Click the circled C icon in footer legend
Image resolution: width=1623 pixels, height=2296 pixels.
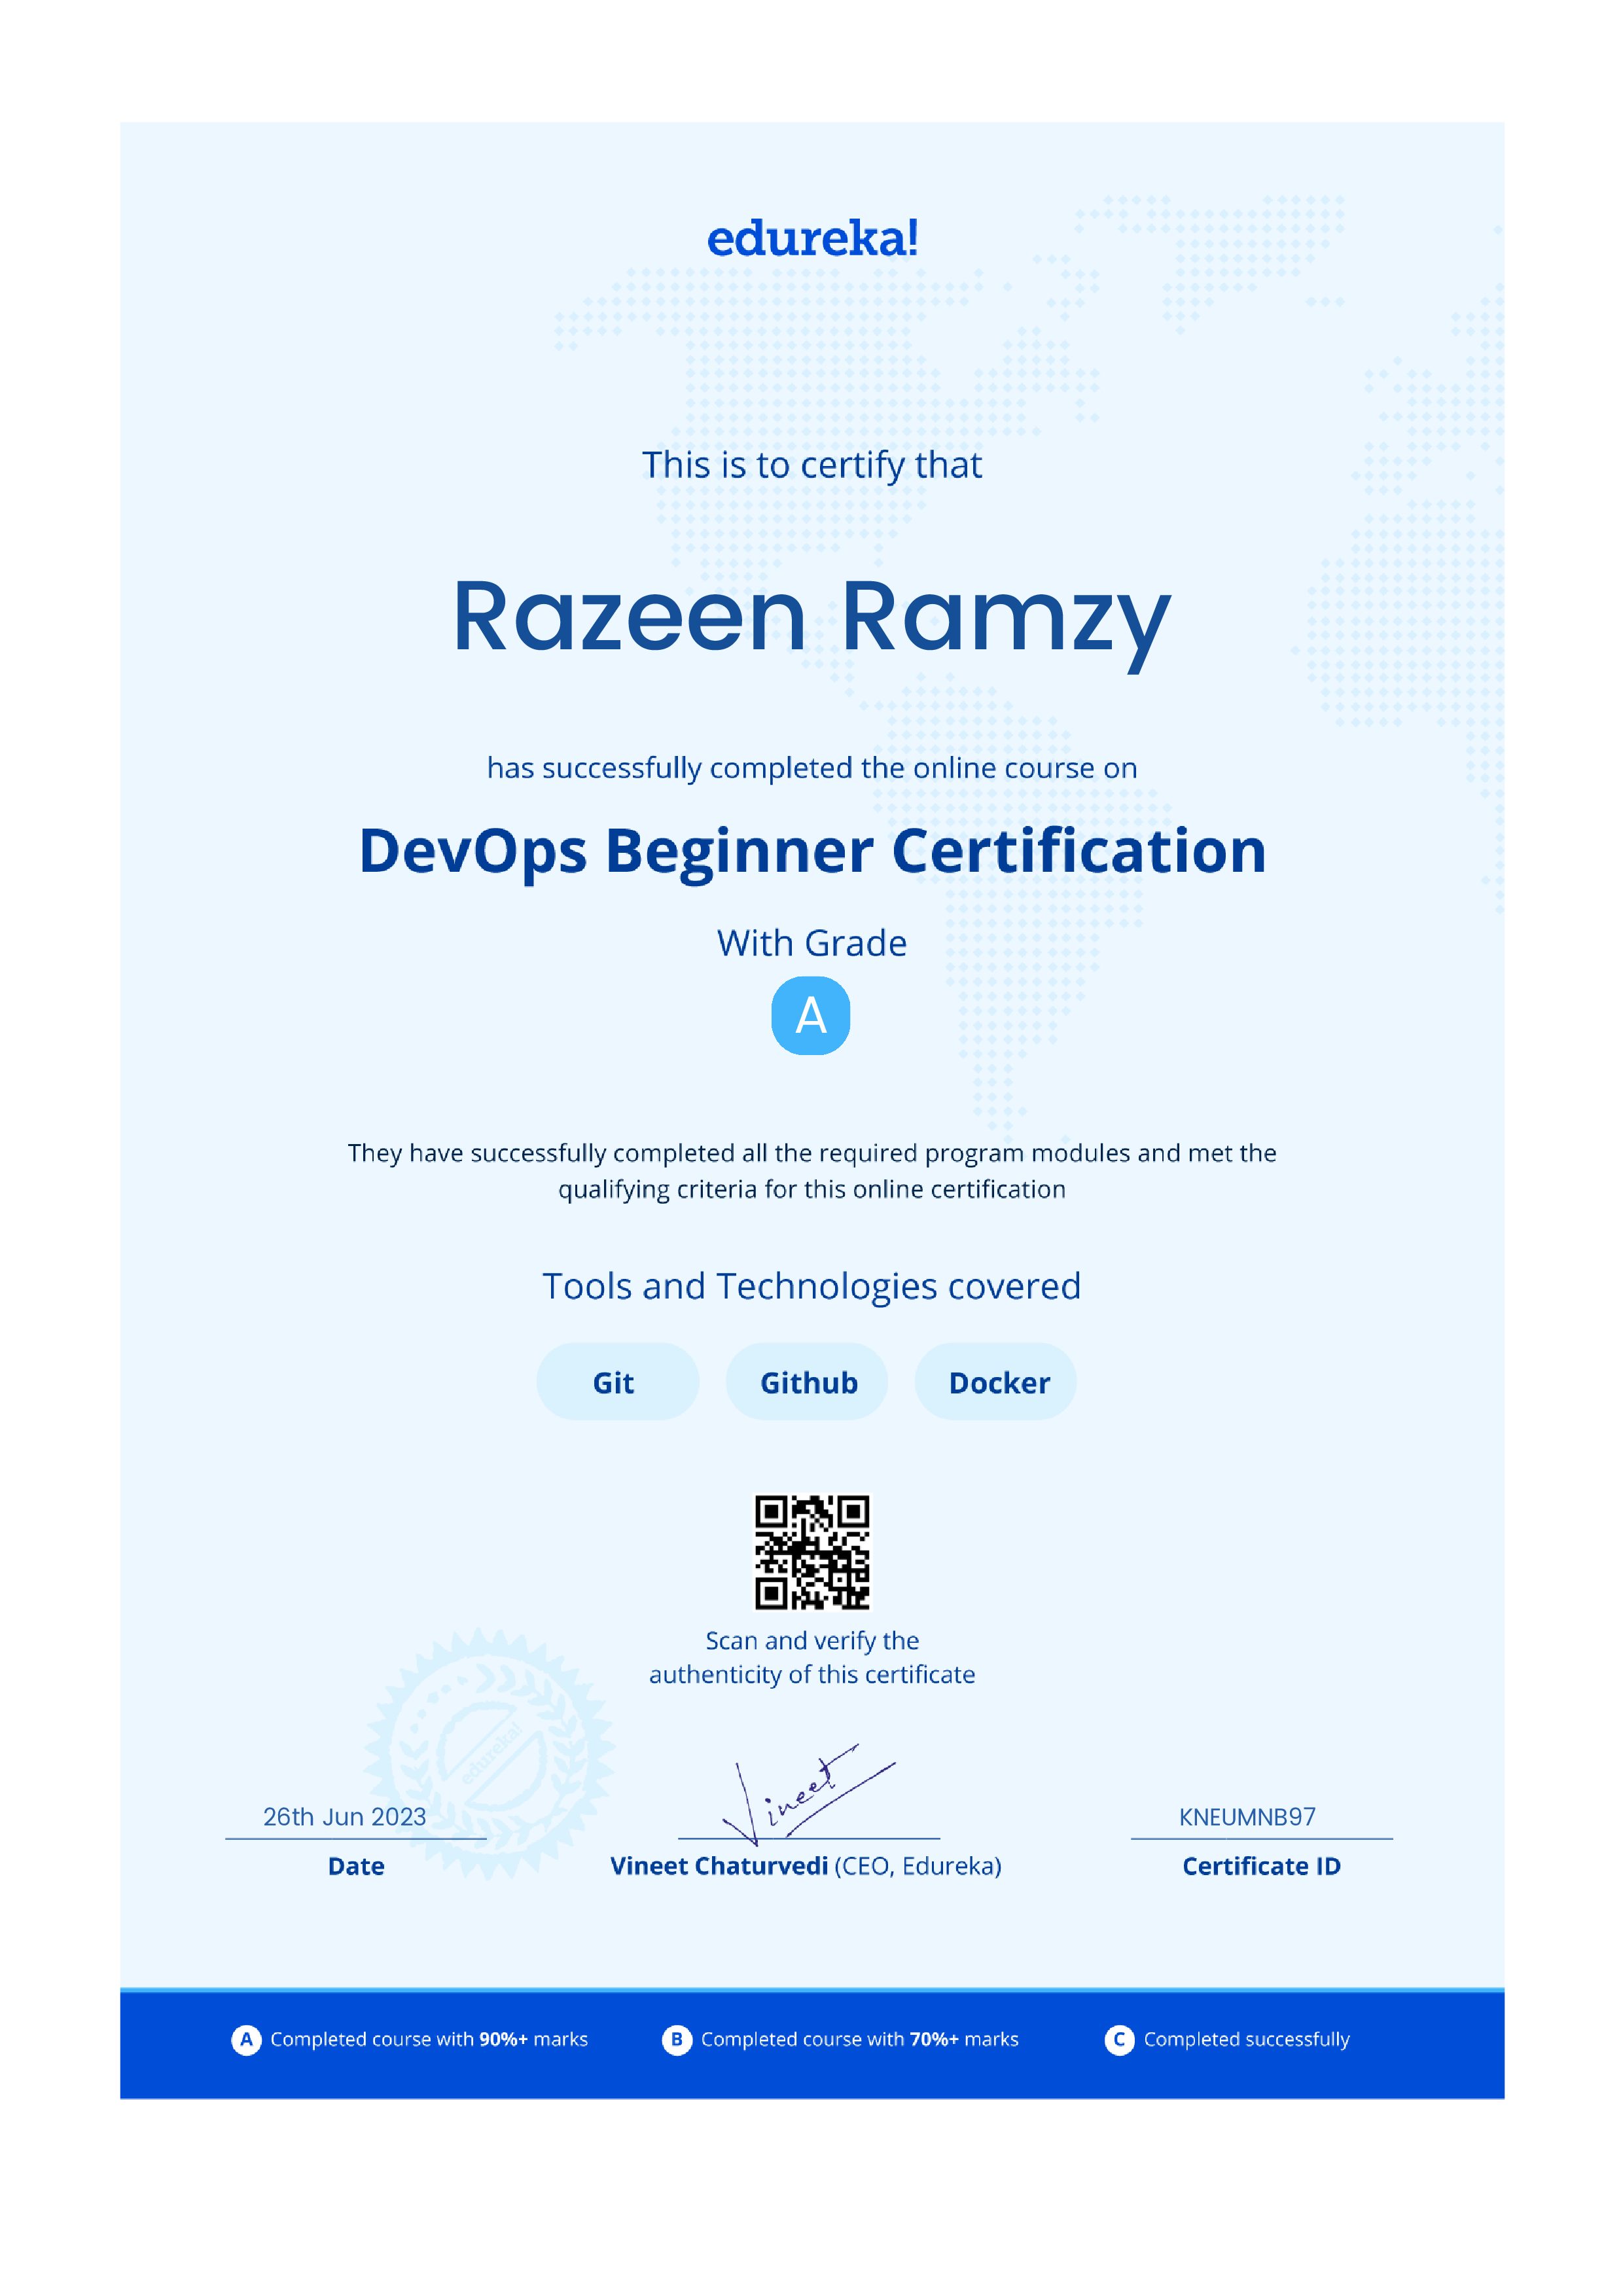[x=1119, y=2039]
